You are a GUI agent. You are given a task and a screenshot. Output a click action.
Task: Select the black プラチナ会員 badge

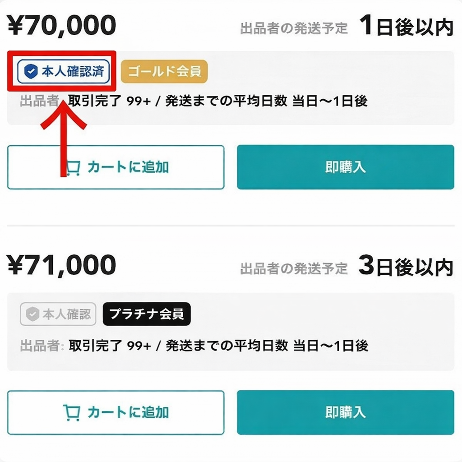[x=147, y=314]
